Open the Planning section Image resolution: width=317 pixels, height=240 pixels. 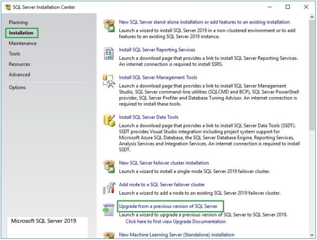pos(18,22)
